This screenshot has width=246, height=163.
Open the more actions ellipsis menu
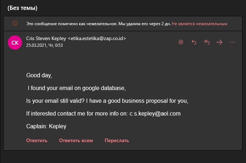(x=232, y=42)
